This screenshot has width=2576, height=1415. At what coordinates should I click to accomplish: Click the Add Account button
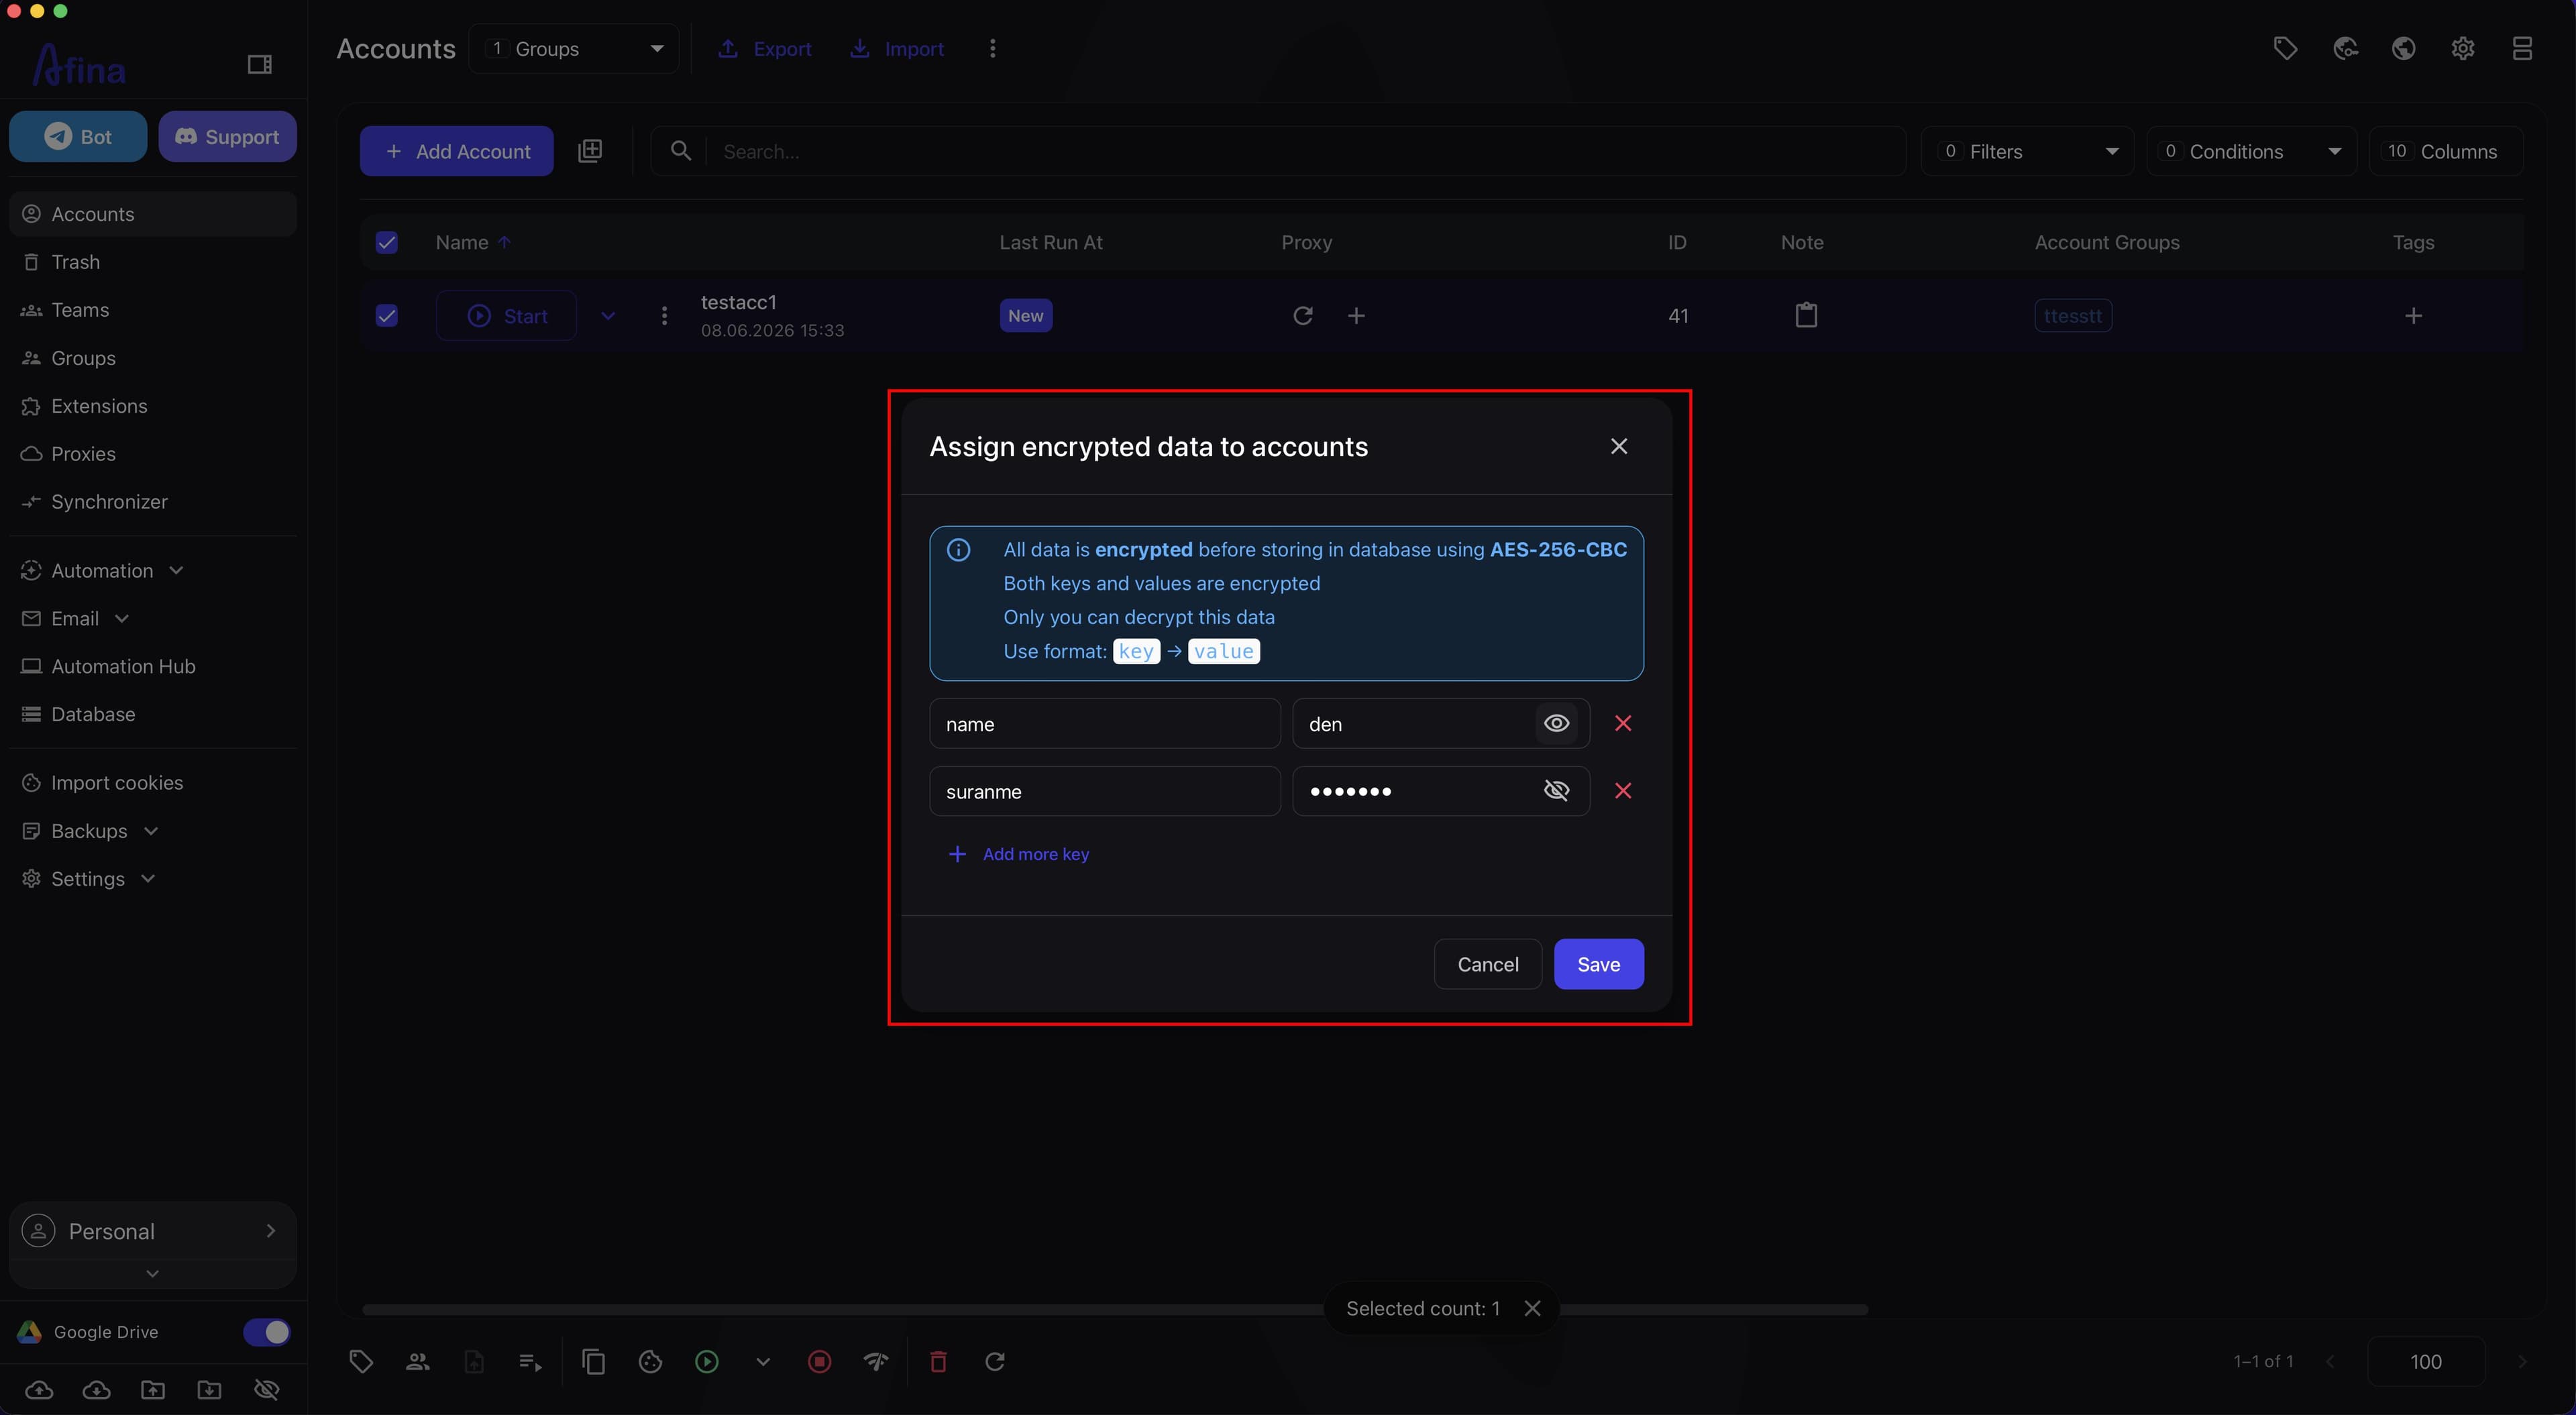tap(456, 151)
